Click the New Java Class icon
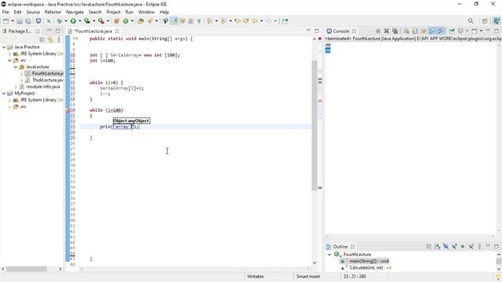Viewport: 502px width, 282px height. pos(125,21)
